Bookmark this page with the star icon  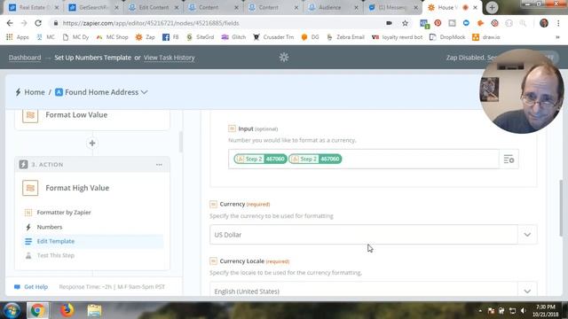pyautogui.click(x=405, y=23)
